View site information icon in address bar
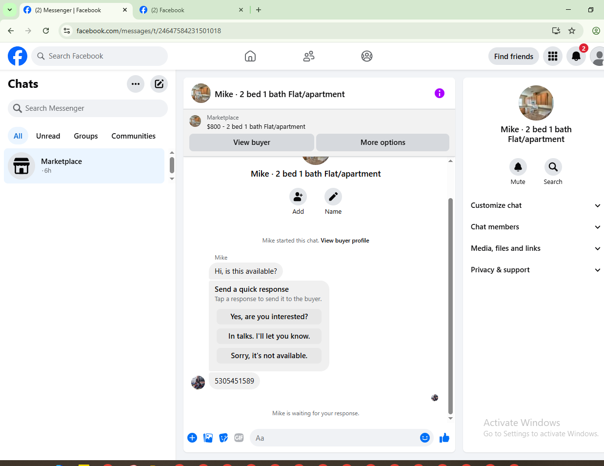Image resolution: width=604 pixels, height=466 pixels. coord(67,31)
